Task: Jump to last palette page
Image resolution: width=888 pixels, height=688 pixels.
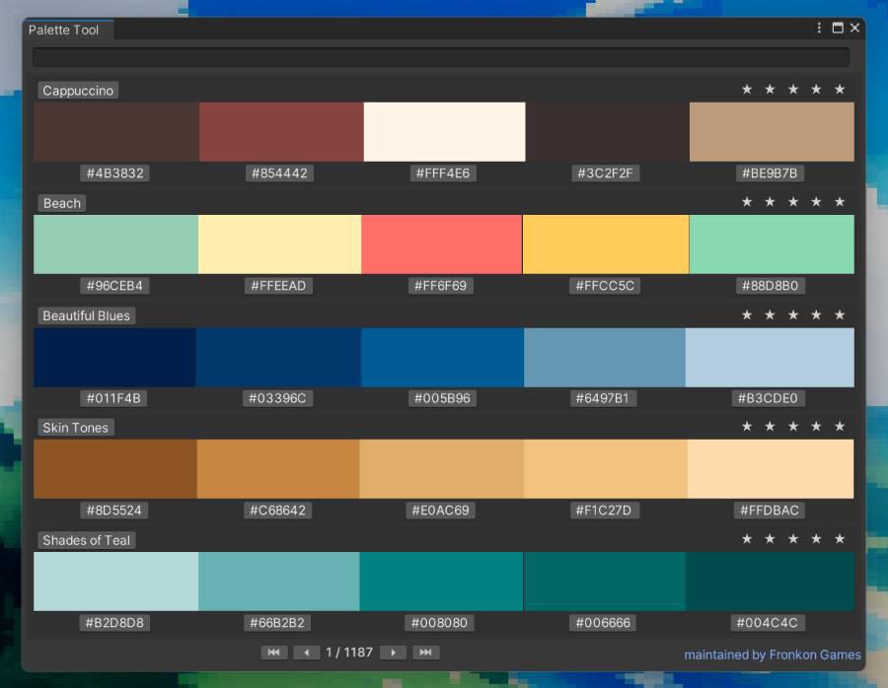Action: [x=426, y=653]
